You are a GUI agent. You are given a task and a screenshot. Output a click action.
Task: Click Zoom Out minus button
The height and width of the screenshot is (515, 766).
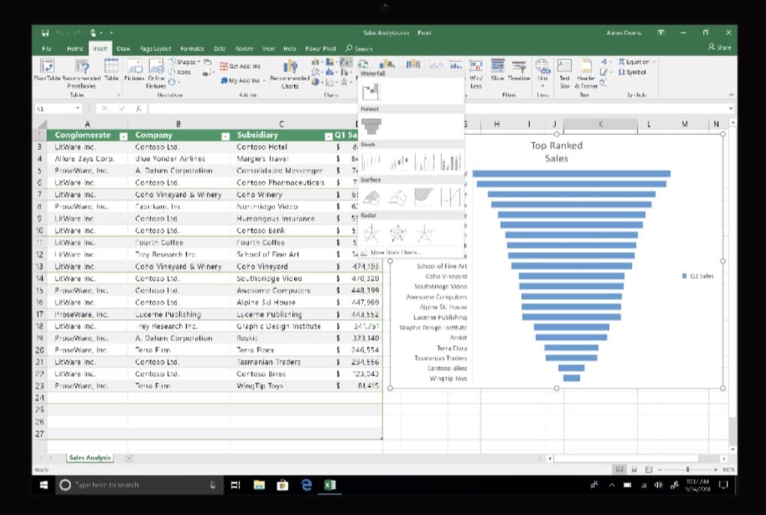(x=659, y=470)
